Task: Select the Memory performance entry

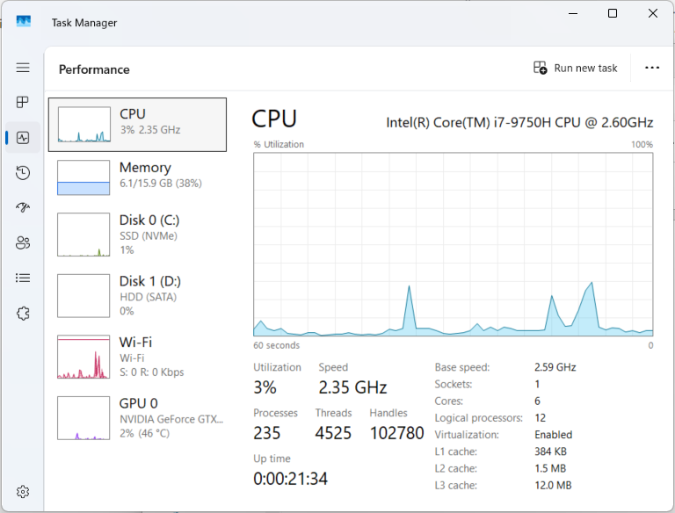Action: coord(137,177)
